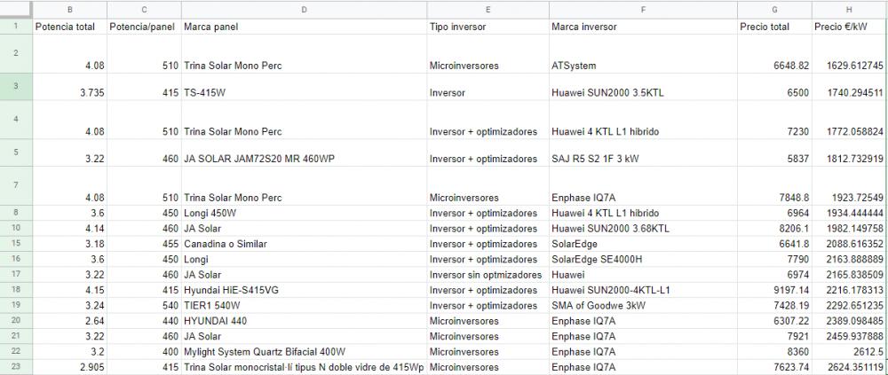Viewport: 888px width, 375px height.
Task: Click the "Inversor sin optmizadores" cell
Action: [x=488, y=275]
